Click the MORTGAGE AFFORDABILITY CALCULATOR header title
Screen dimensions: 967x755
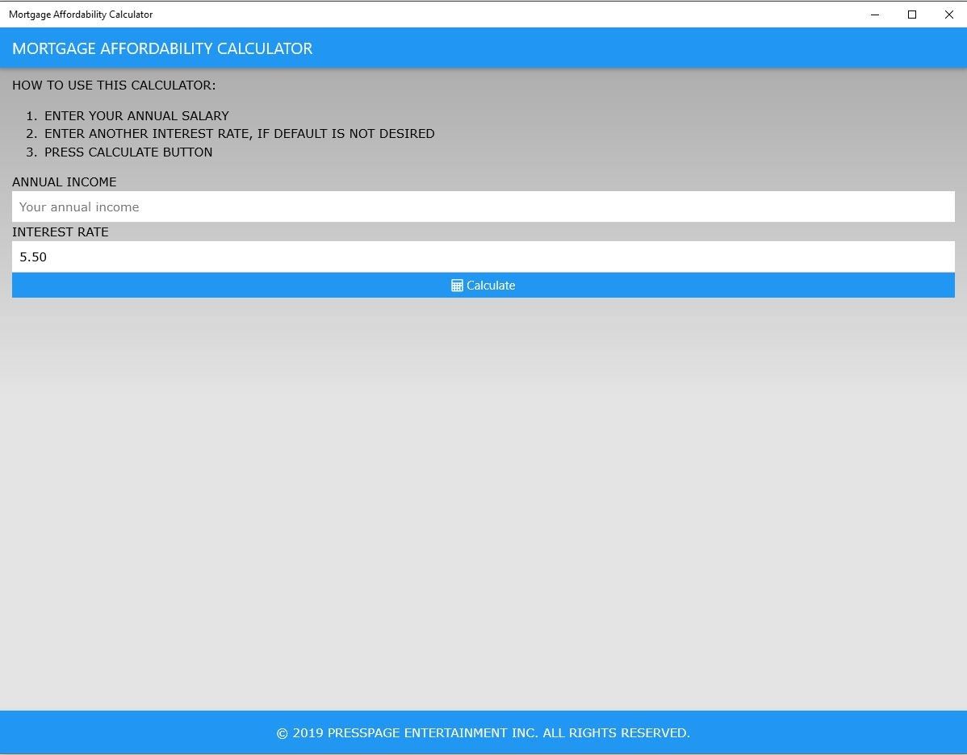(x=162, y=48)
